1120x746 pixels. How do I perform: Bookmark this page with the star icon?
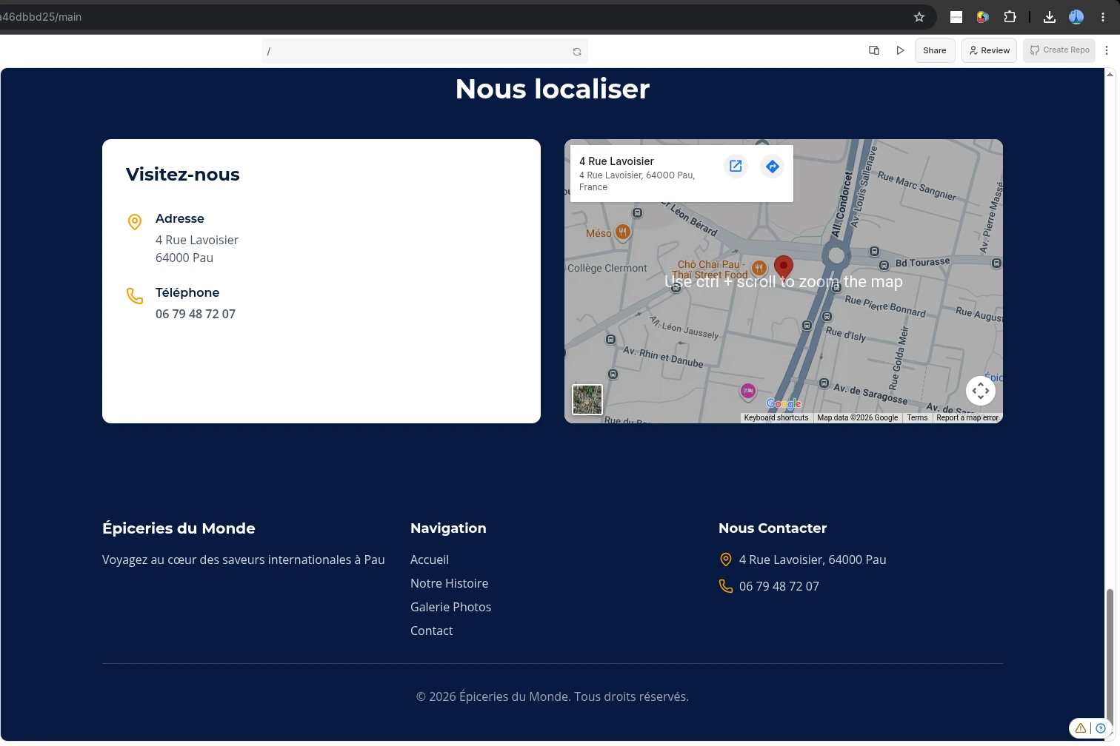[x=919, y=17]
